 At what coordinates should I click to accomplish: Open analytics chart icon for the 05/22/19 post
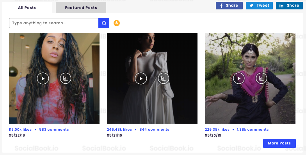(66, 78)
